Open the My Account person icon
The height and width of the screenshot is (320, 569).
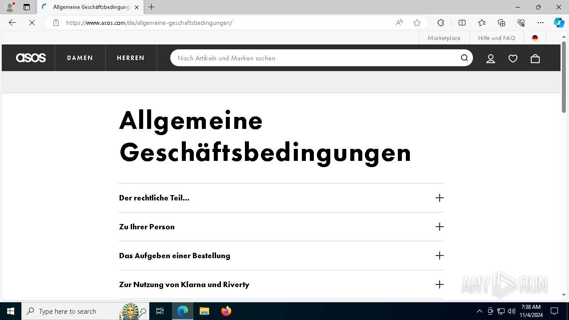[491, 58]
